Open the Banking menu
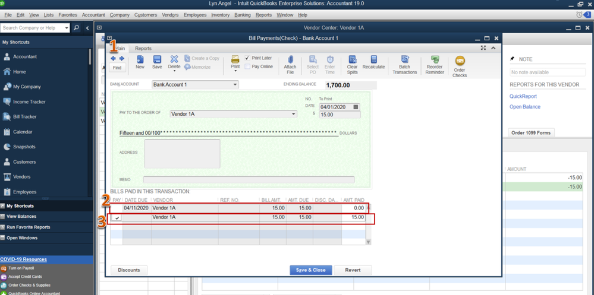The height and width of the screenshot is (295, 594). (243, 15)
